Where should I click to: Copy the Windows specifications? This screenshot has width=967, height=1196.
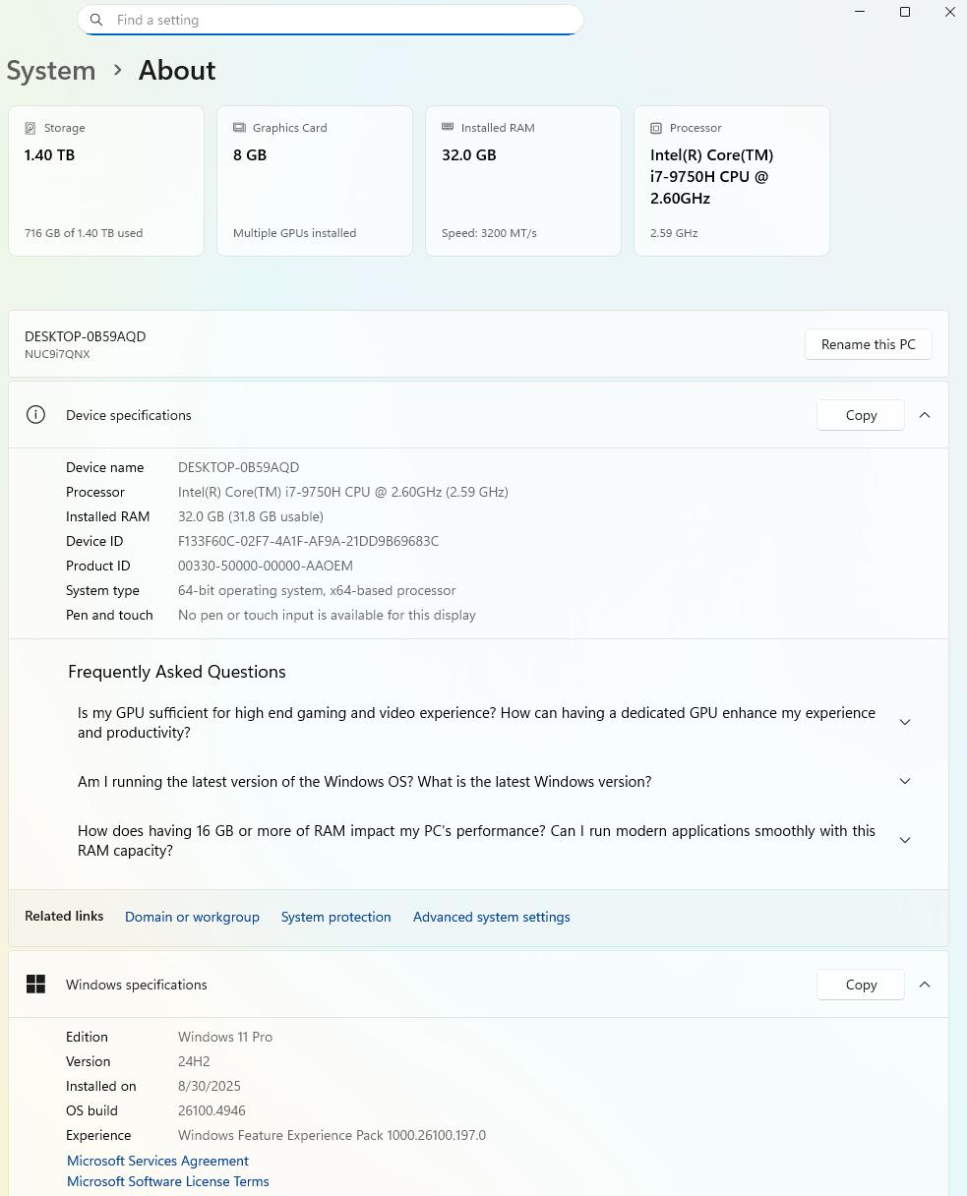pyautogui.click(x=861, y=985)
